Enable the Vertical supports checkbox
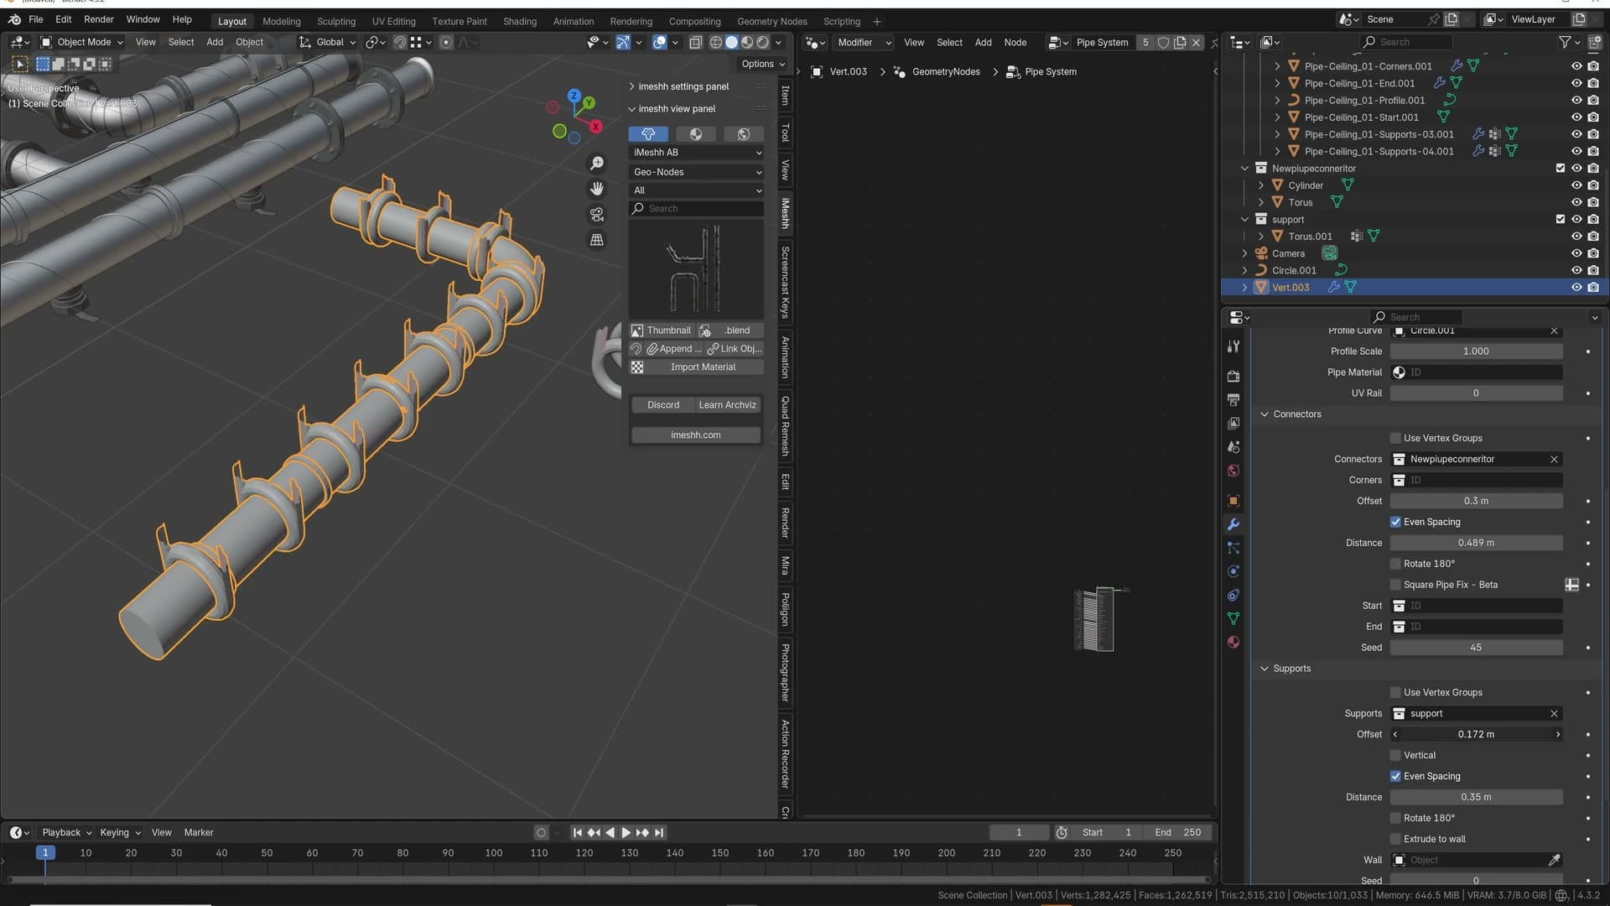Viewport: 1610px width, 906px height. pos(1396,755)
